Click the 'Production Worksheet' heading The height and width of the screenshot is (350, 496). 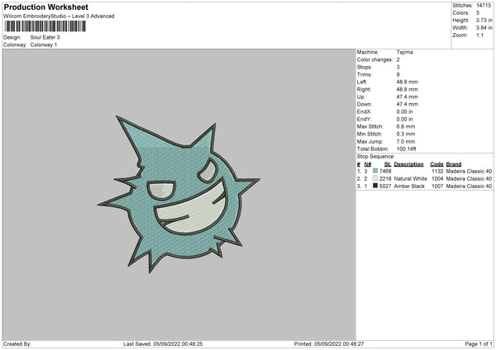[x=45, y=7]
